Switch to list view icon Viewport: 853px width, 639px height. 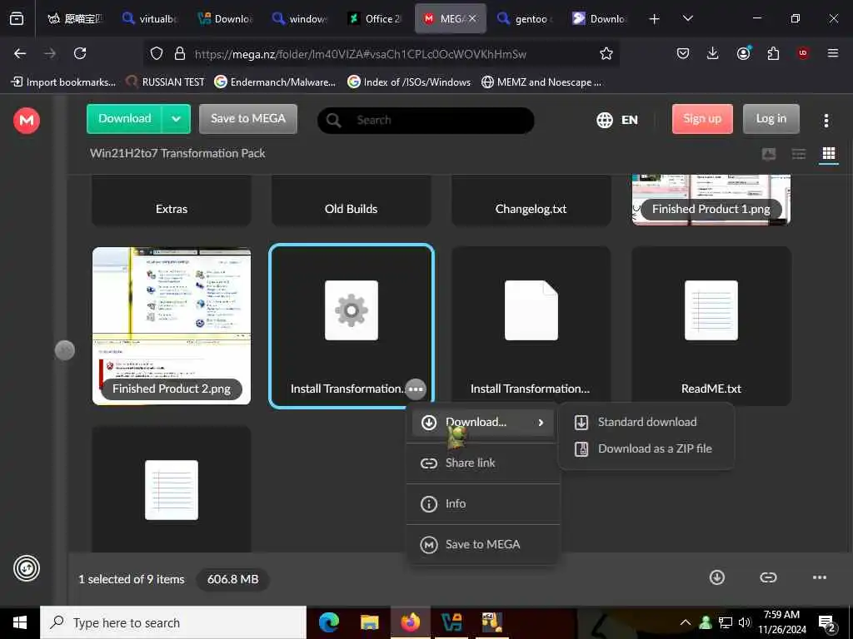[799, 154]
